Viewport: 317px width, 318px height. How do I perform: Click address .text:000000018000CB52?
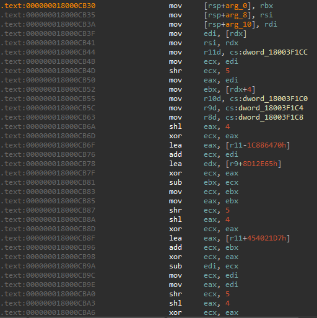pos(48,89)
